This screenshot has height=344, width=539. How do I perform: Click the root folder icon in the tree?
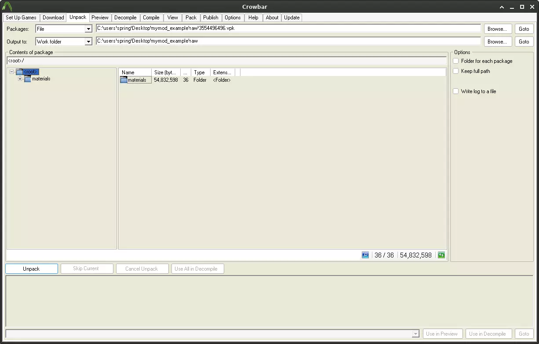tap(19, 72)
